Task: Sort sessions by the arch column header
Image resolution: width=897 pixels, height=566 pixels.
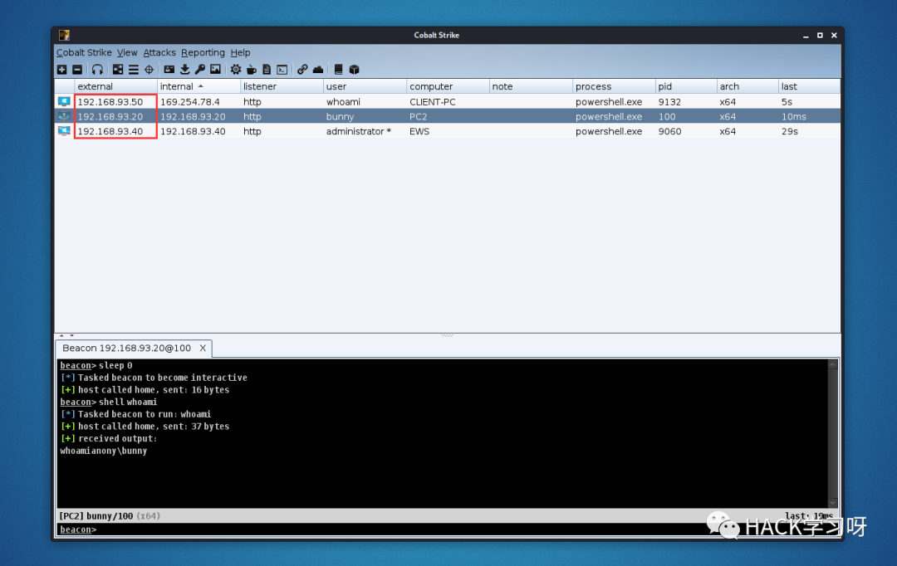Action: 747,86
